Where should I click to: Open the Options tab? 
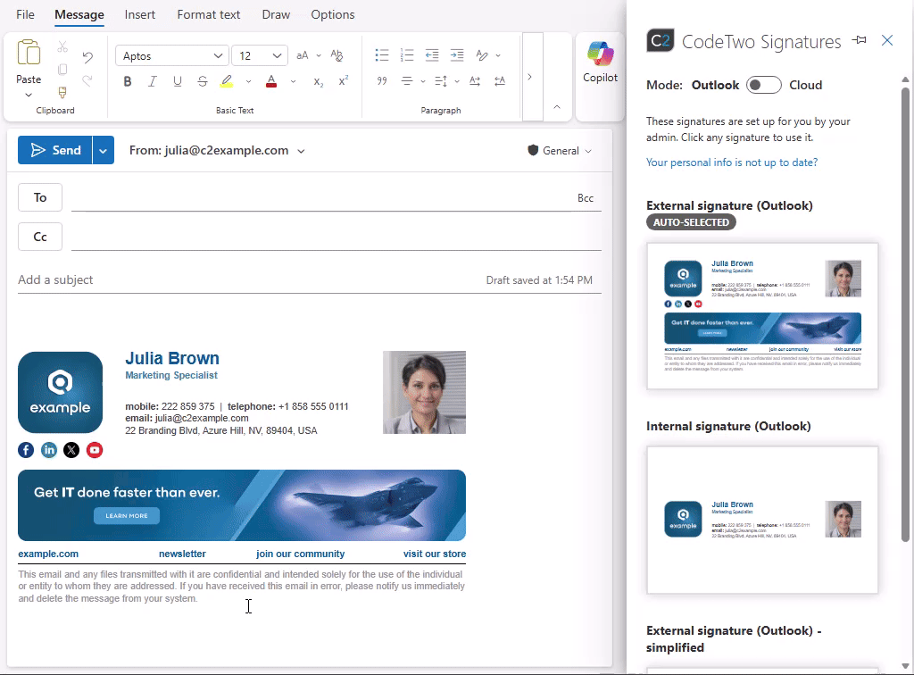(332, 14)
